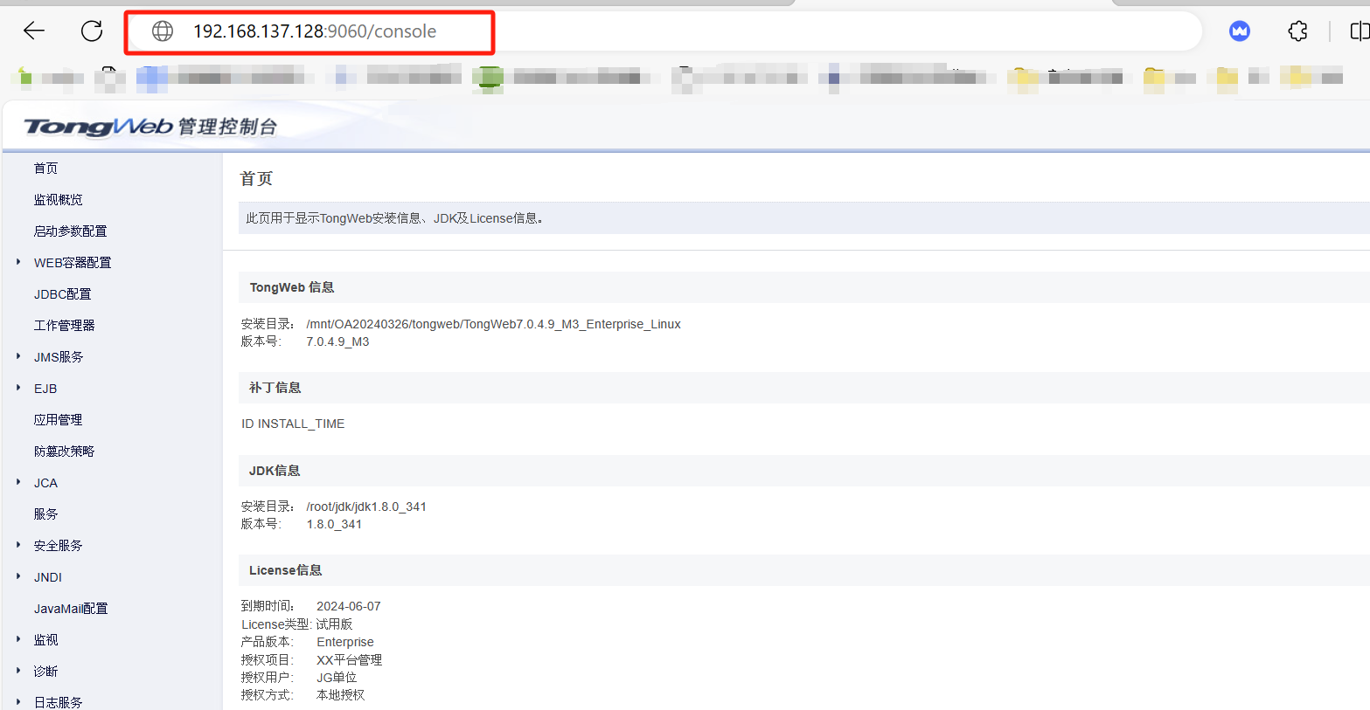Open the 安全服务 label
1370x710 pixels.
(58, 546)
